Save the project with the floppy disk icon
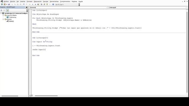 tap(9, 4)
